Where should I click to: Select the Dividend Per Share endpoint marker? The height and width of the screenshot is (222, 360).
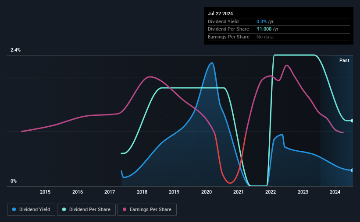coord(352,121)
